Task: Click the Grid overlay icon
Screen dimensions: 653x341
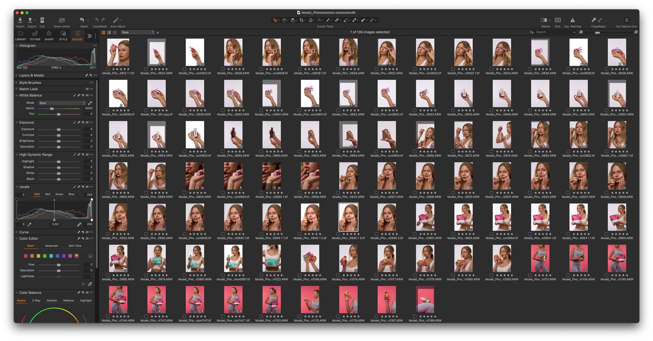Action: click(x=558, y=20)
